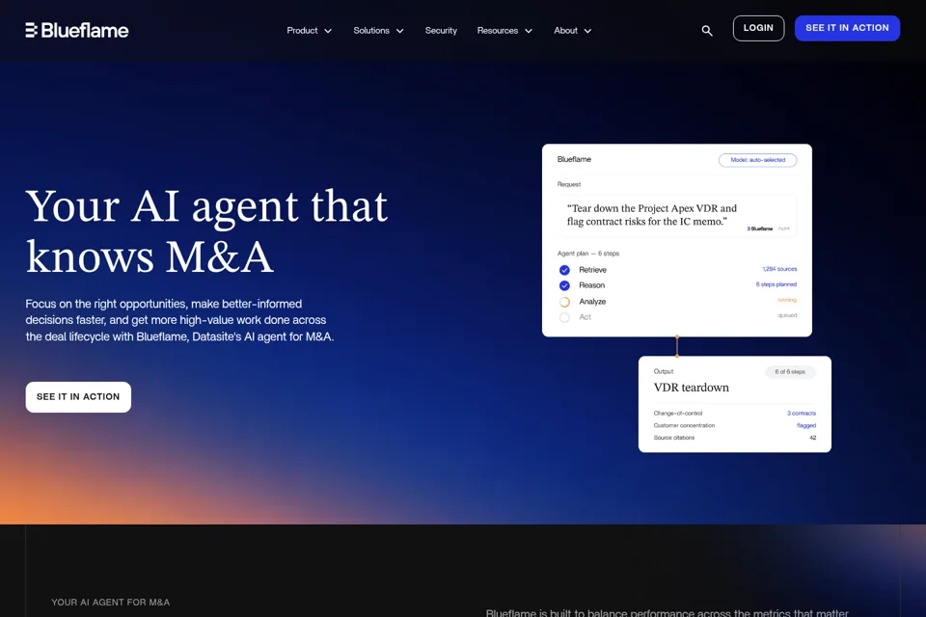Click the 6 of 6 steps badge
The image size is (926, 617).
(x=790, y=372)
